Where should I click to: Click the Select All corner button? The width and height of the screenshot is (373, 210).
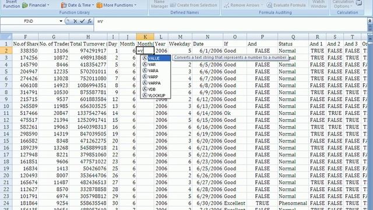(x=6, y=37)
